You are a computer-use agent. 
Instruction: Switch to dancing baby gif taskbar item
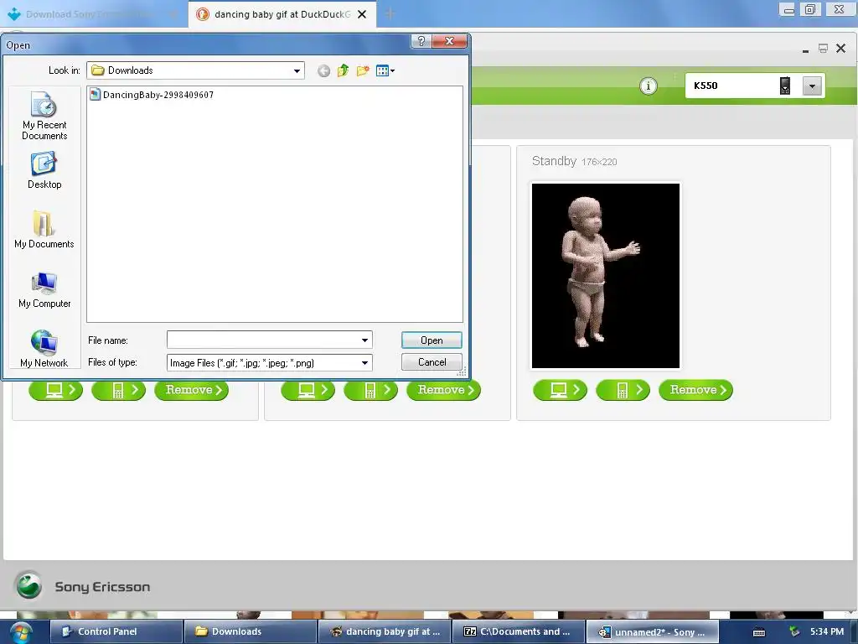click(384, 631)
